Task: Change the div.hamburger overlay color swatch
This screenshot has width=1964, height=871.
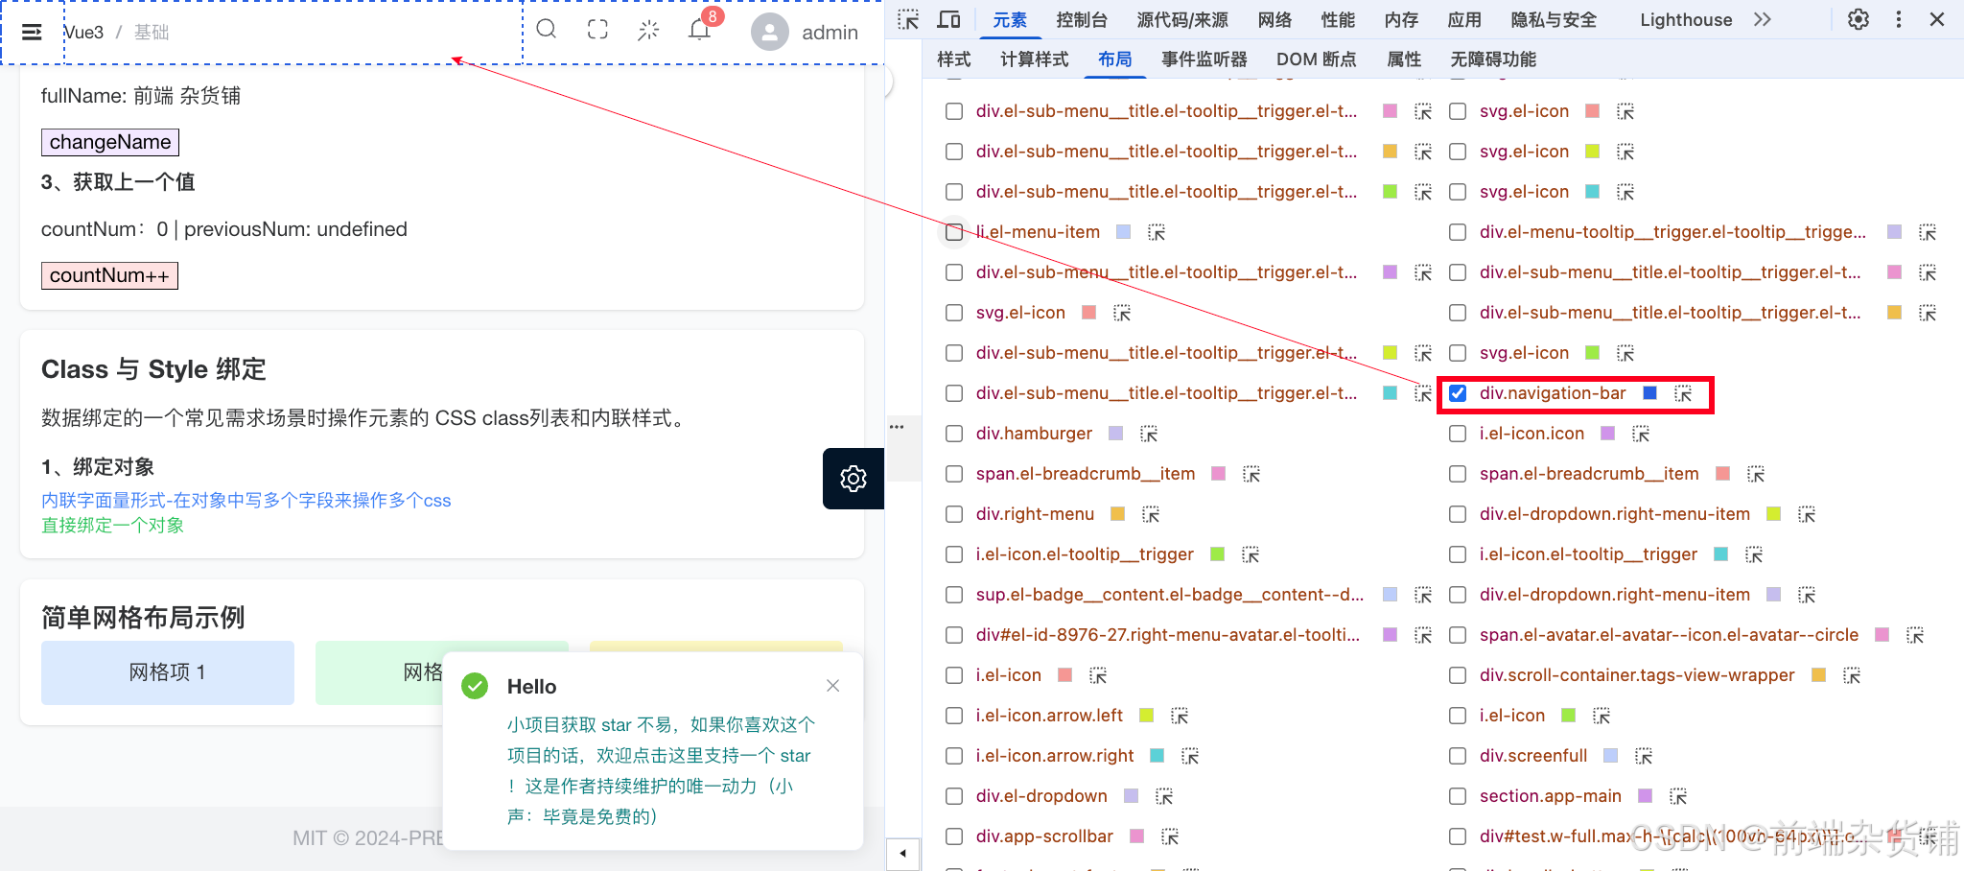Action: (1115, 434)
